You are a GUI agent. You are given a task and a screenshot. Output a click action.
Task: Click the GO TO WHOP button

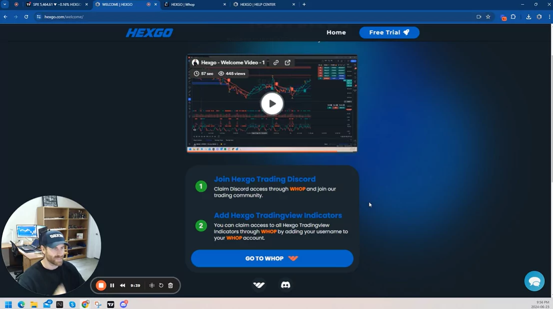(272, 259)
